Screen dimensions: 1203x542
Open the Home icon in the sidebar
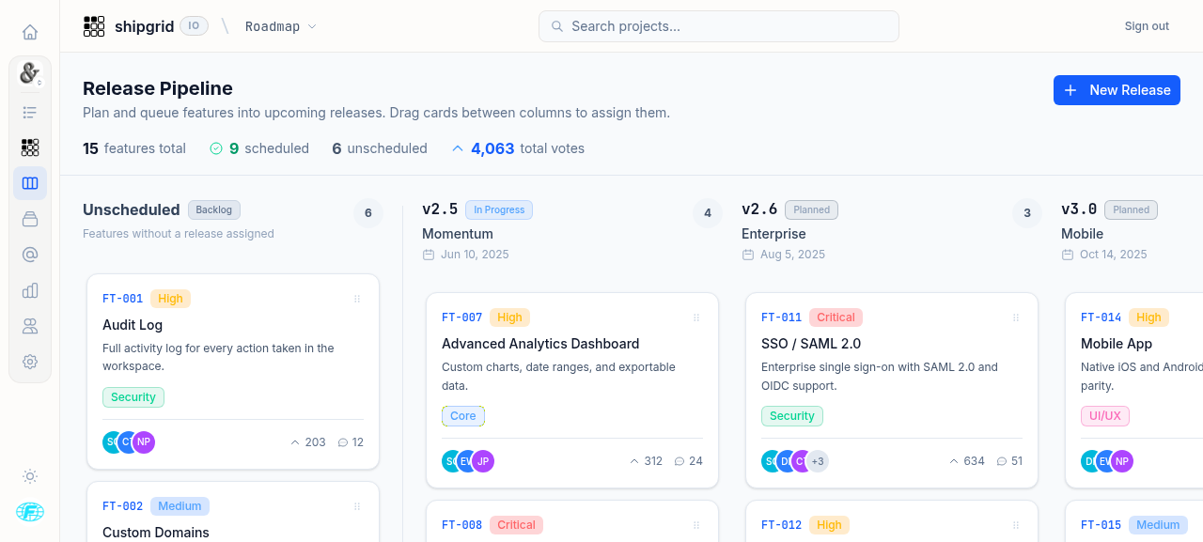point(30,32)
